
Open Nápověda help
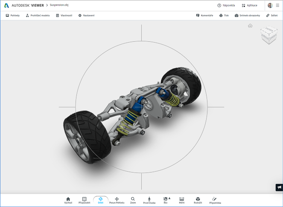pyautogui.click(x=226, y=6)
